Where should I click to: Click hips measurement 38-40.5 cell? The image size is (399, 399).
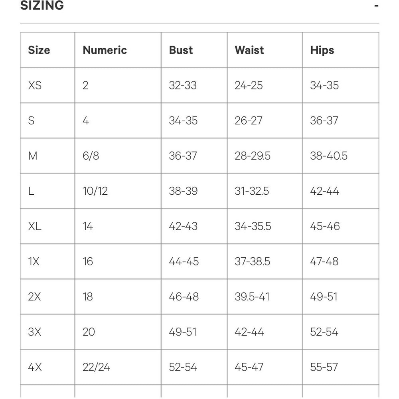(329, 156)
